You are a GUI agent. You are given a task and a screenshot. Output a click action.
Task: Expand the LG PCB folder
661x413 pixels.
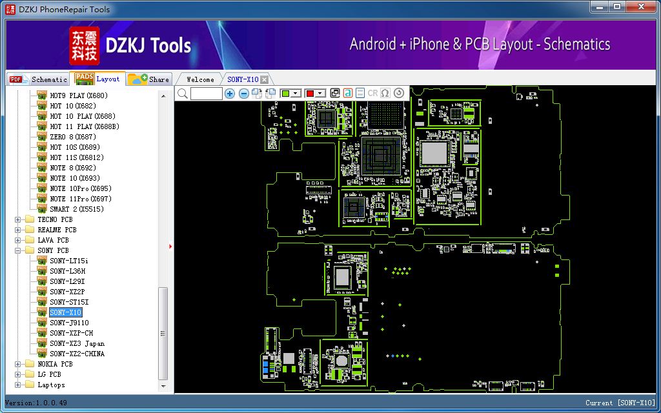pos(17,374)
